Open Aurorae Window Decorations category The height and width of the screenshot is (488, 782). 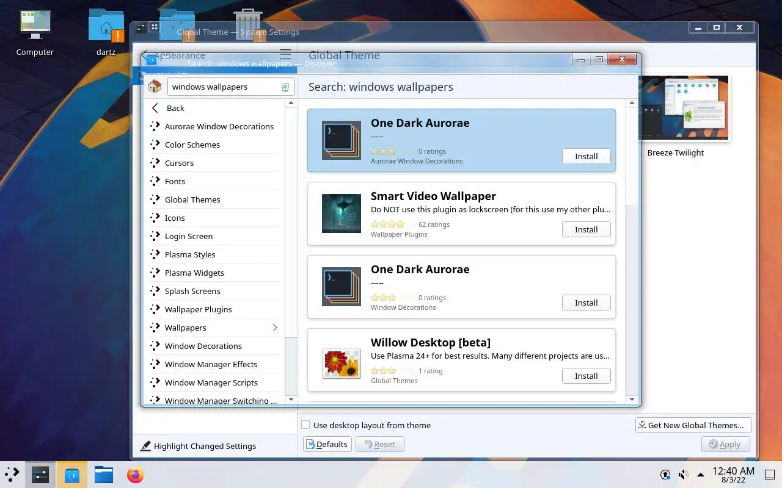(214, 126)
